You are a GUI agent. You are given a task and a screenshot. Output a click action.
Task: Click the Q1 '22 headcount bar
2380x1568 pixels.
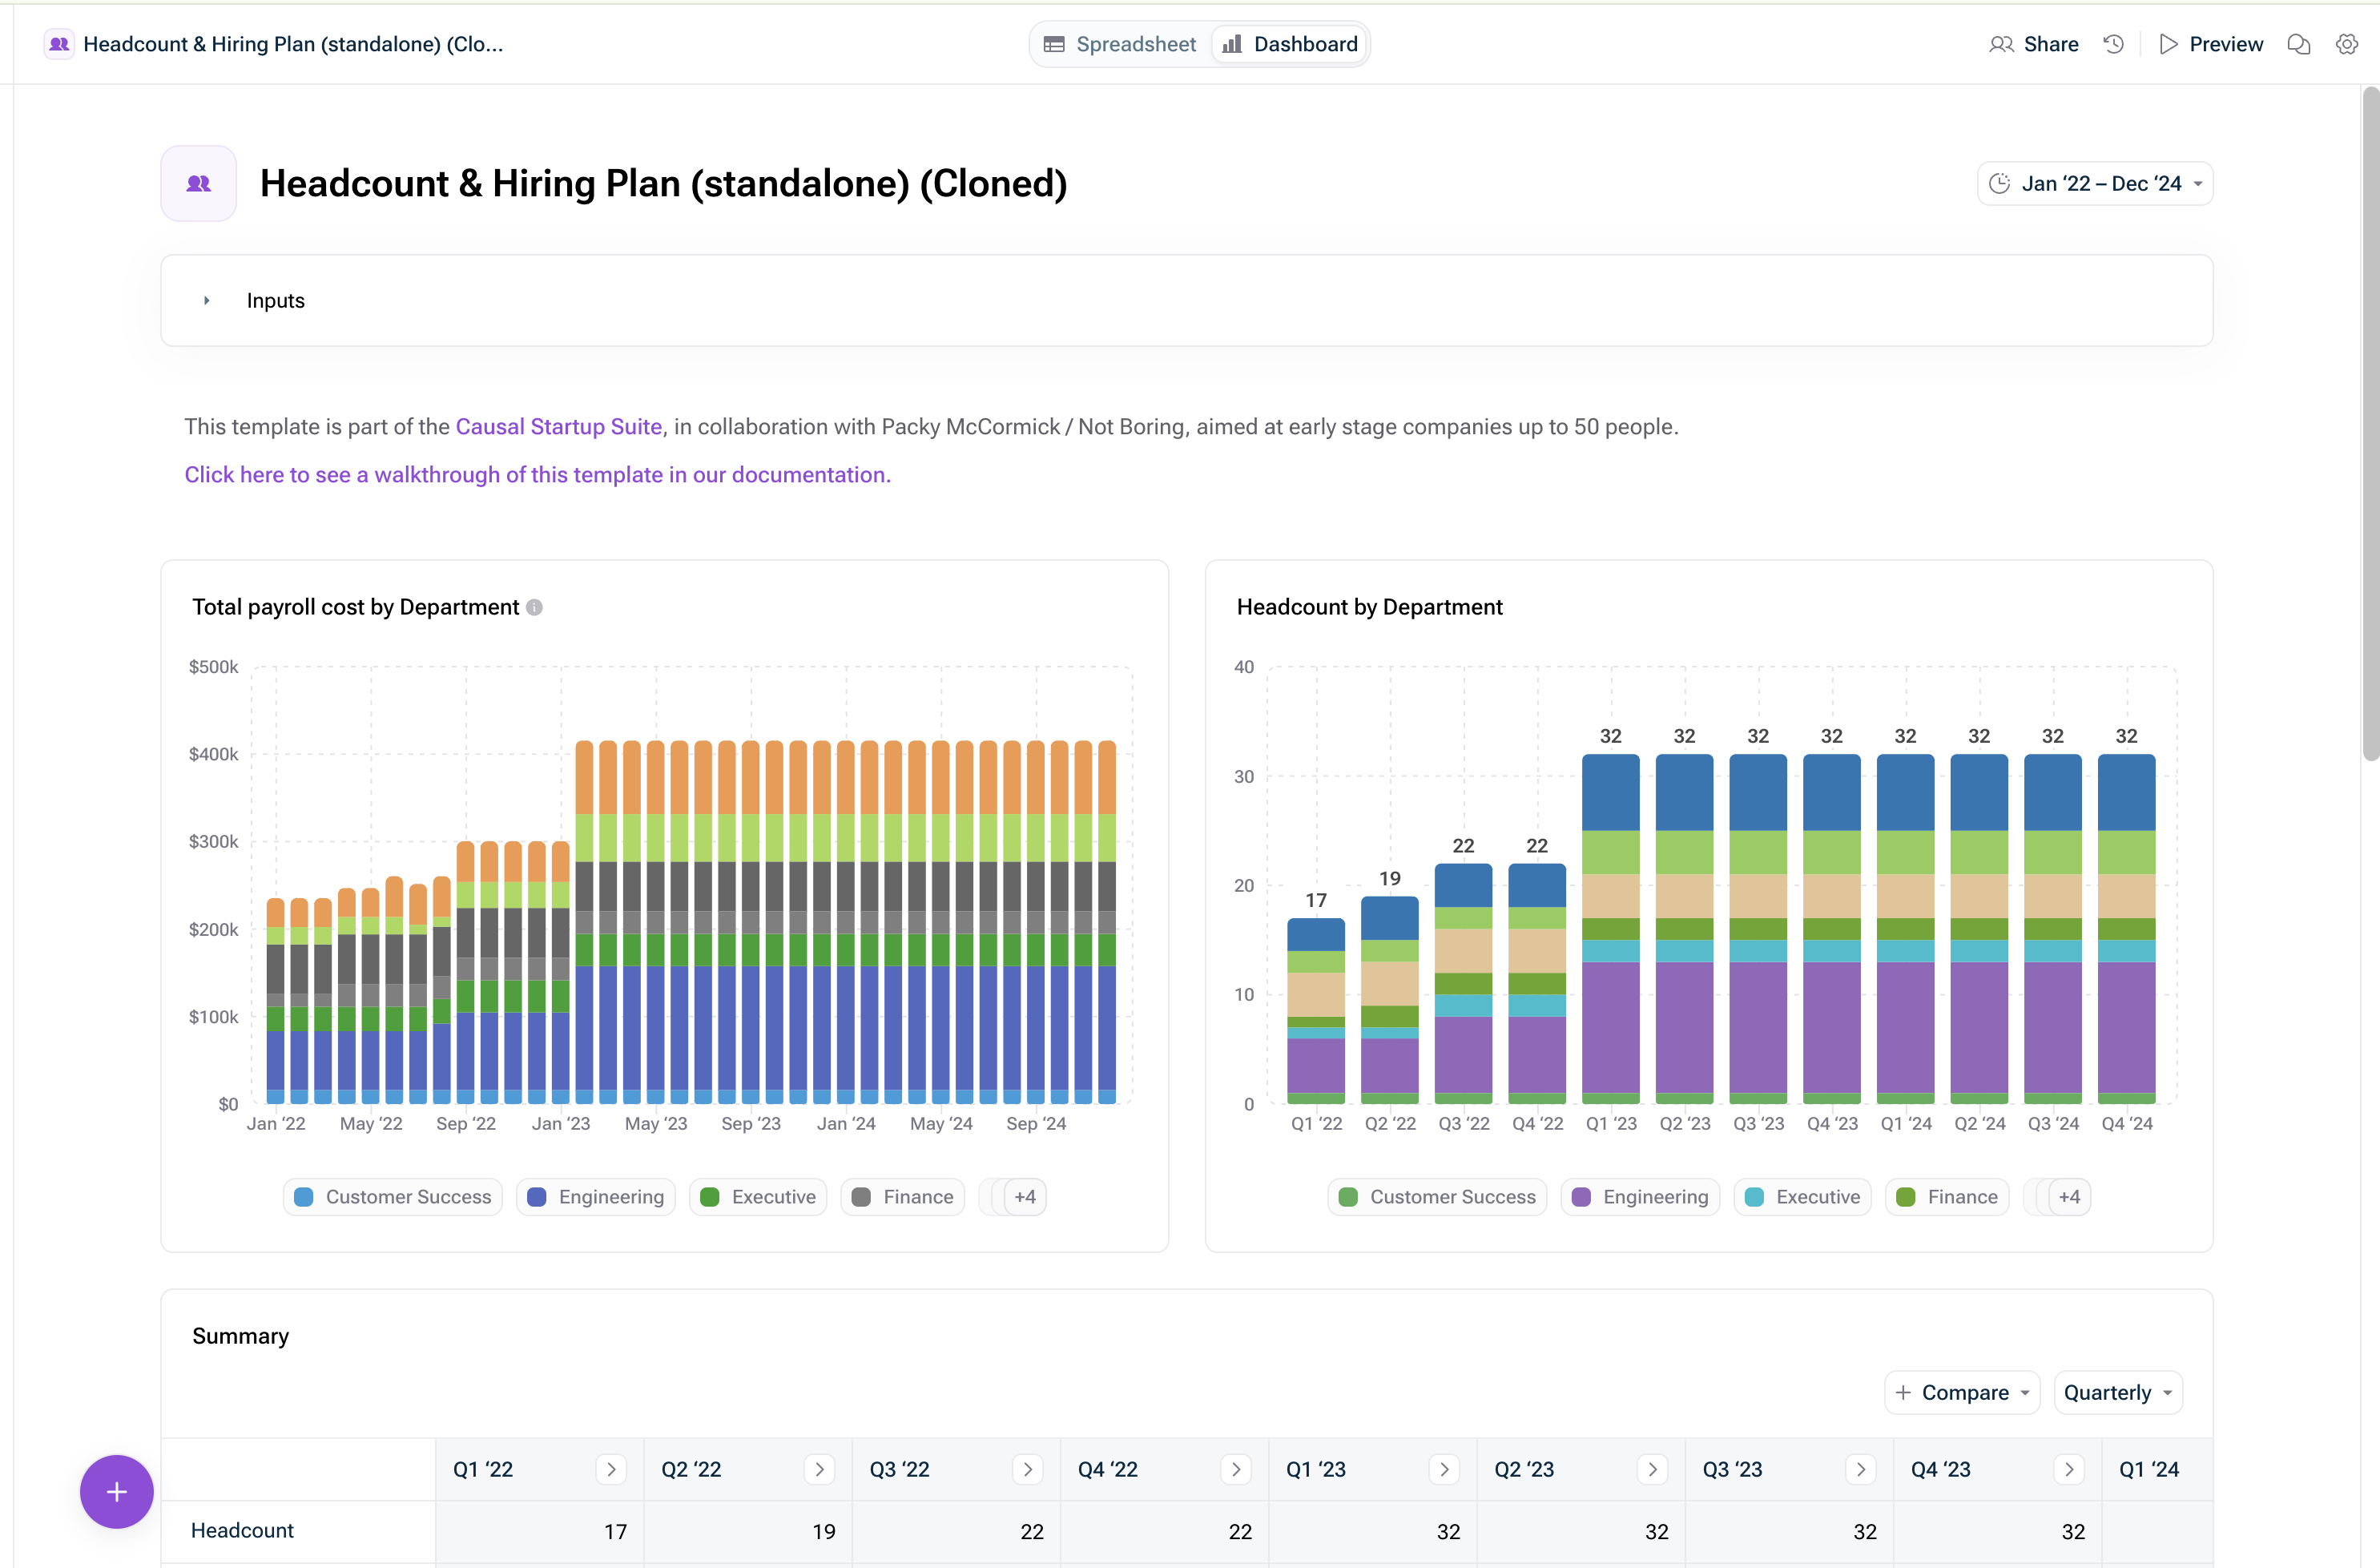coord(1316,1011)
